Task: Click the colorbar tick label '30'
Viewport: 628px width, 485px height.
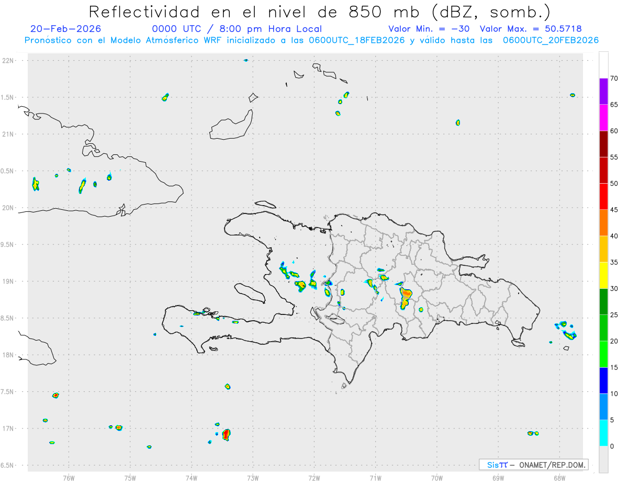Action: (614, 289)
